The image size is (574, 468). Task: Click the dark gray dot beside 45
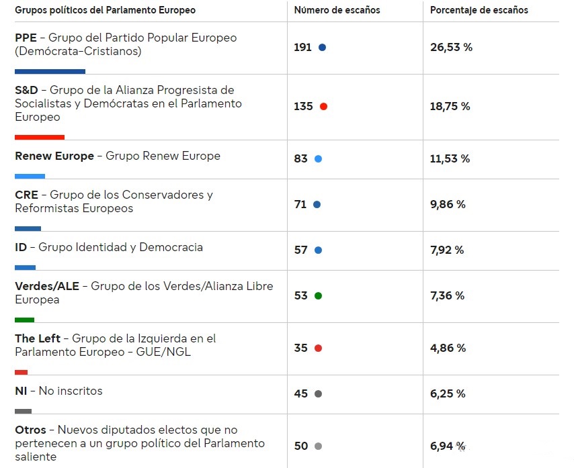pyautogui.click(x=318, y=394)
